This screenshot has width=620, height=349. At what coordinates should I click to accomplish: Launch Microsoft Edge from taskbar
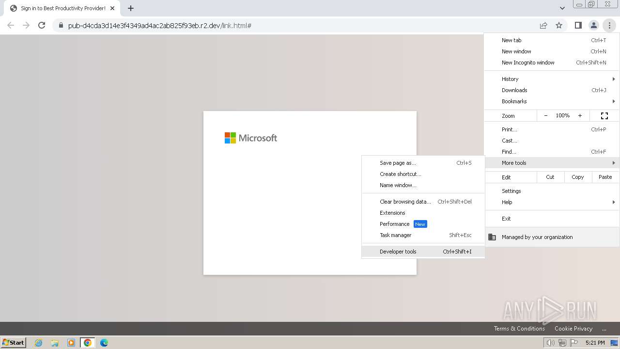pos(104,343)
